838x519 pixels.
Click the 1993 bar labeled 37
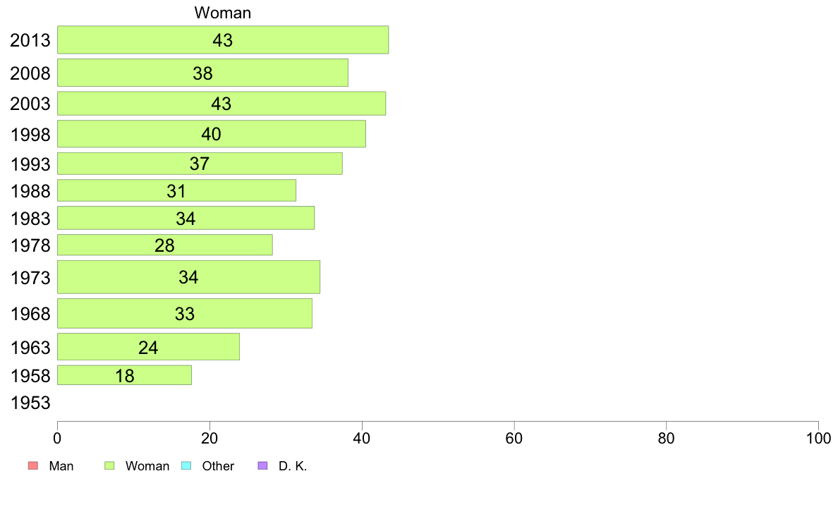(x=200, y=164)
